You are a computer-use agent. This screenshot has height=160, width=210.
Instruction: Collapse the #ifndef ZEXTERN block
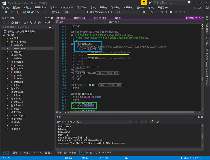pos(72,94)
